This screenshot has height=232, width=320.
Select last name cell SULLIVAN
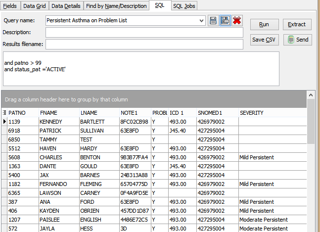point(99,131)
